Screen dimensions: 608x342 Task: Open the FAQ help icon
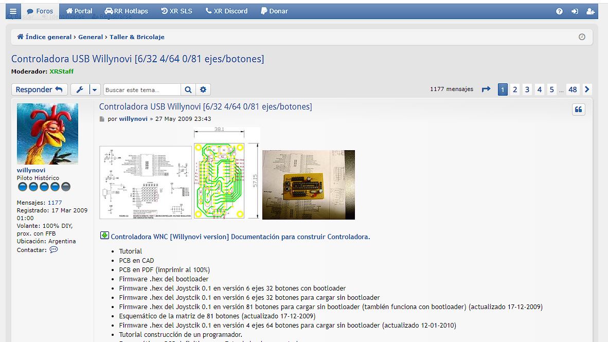(x=559, y=11)
